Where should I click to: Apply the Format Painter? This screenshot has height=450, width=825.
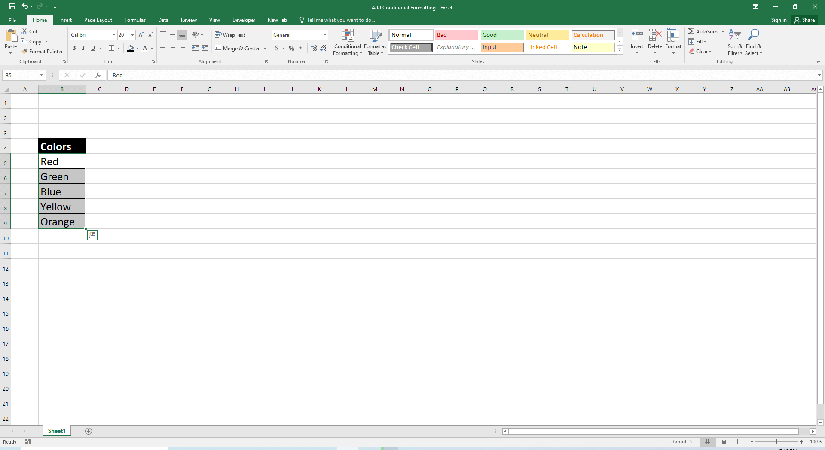(42, 51)
